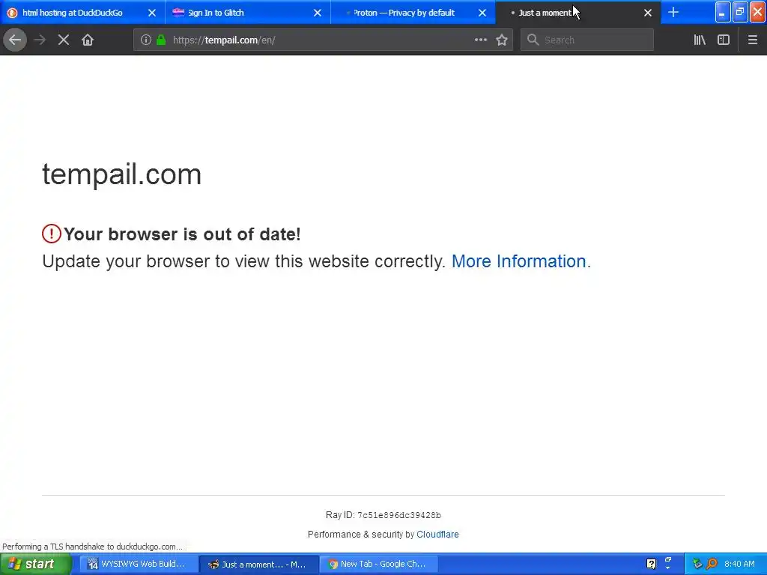Bookmark this page with the star icon
The width and height of the screenshot is (767, 575).
501,40
